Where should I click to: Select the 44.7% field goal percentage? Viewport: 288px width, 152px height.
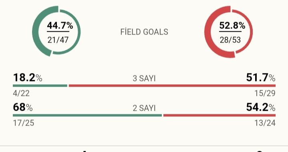click(x=60, y=26)
